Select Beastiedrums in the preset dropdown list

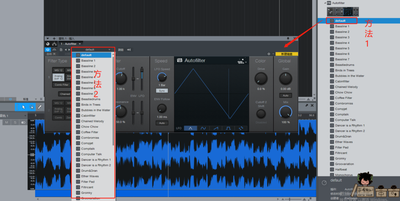click(92, 99)
